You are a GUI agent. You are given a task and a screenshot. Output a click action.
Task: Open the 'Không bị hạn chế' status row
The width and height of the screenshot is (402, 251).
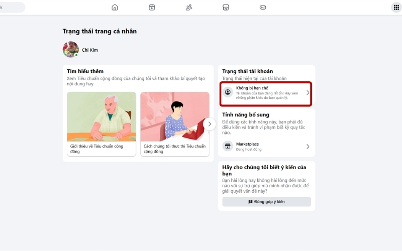pyautogui.click(x=266, y=93)
